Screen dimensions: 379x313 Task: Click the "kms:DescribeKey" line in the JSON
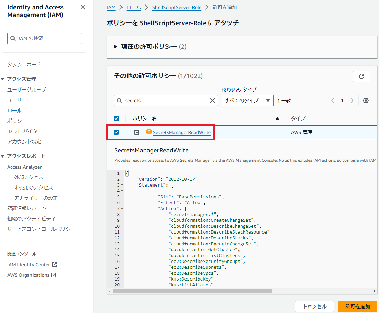pos(192,279)
